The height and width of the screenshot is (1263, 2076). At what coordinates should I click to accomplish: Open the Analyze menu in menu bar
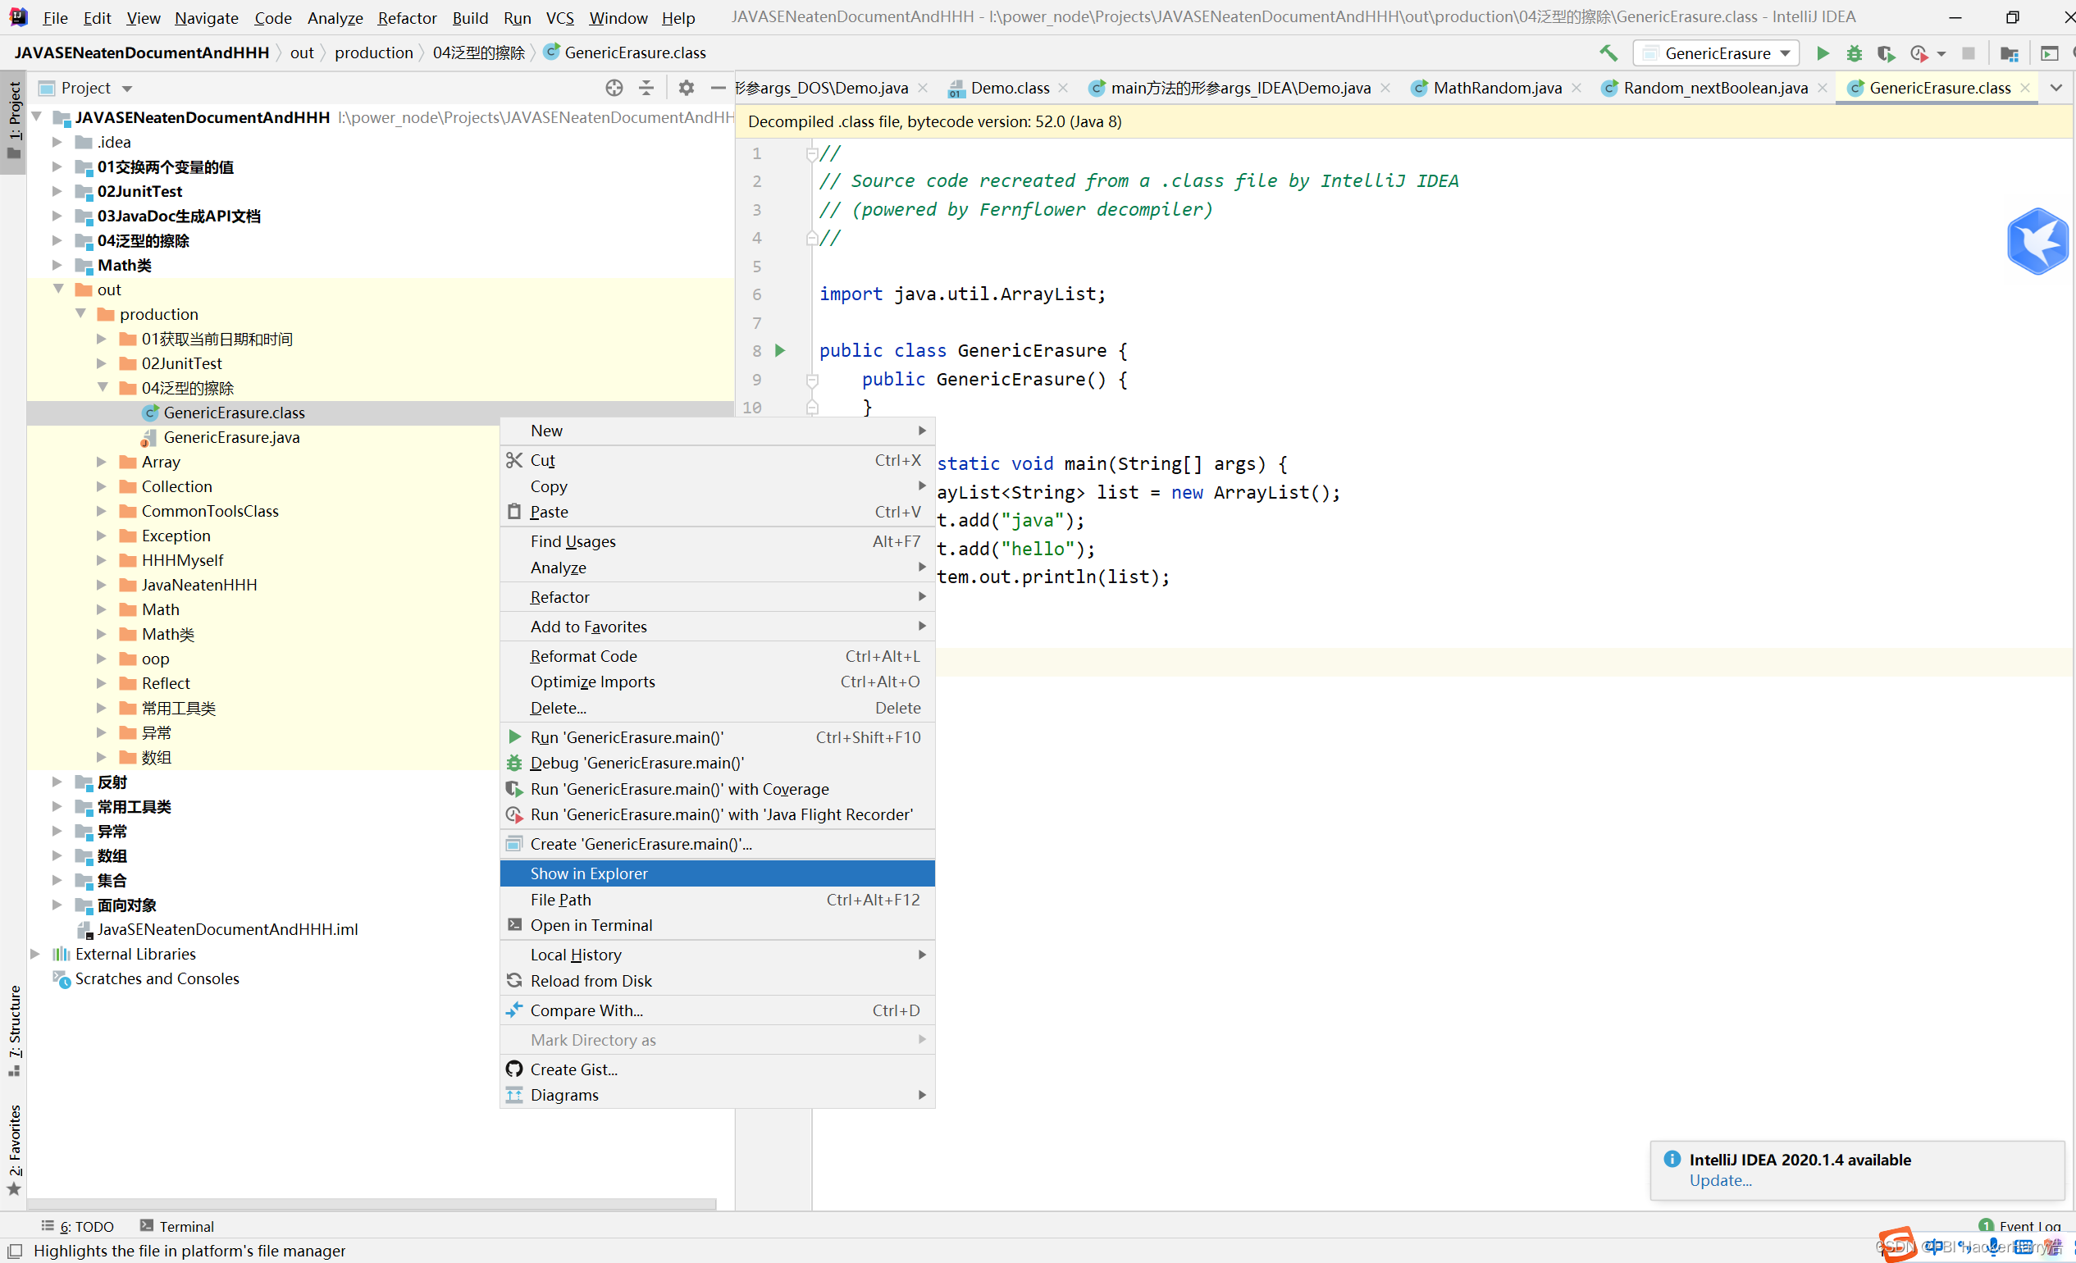[x=335, y=18]
